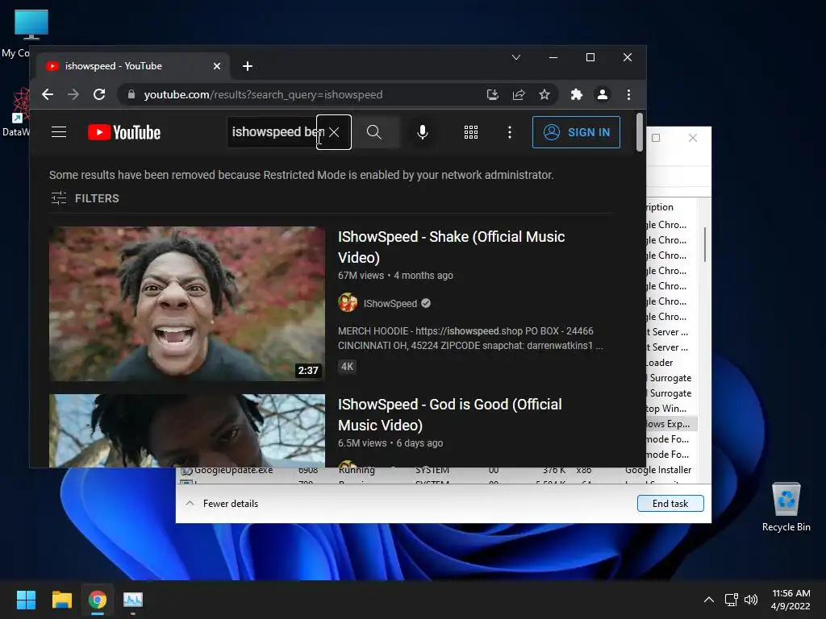Image resolution: width=826 pixels, height=619 pixels.
Task: Install the YouTube app via the address bar icon
Action: [493, 95]
